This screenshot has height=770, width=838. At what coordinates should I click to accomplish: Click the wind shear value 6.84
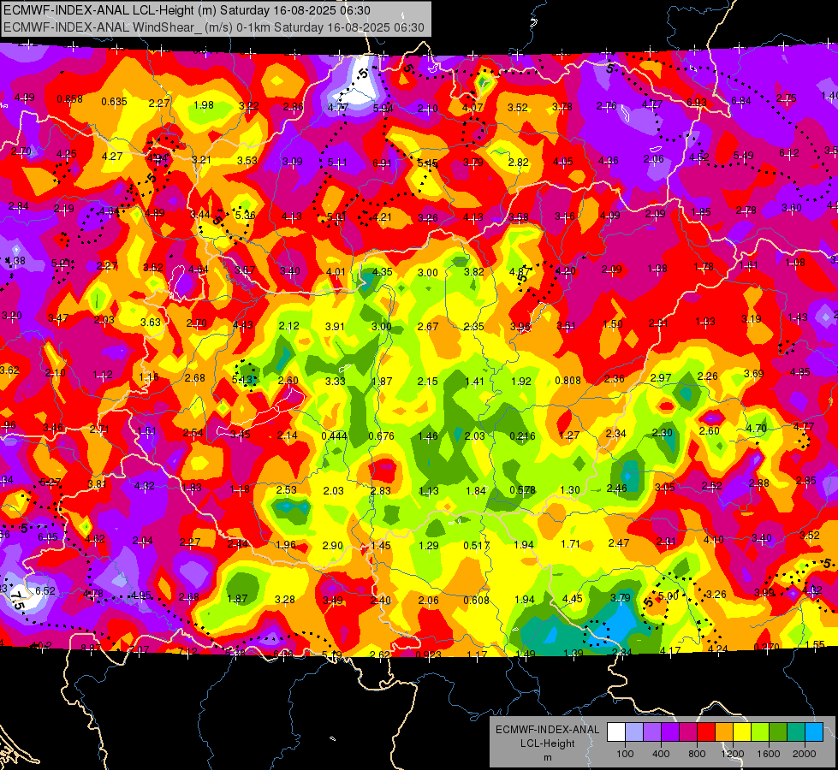click(741, 100)
